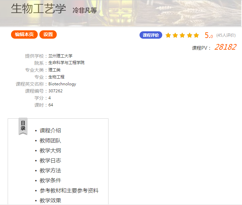Open 教学条件 in the directory
The width and height of the screenshot is (242, 205).
(50, 181)
